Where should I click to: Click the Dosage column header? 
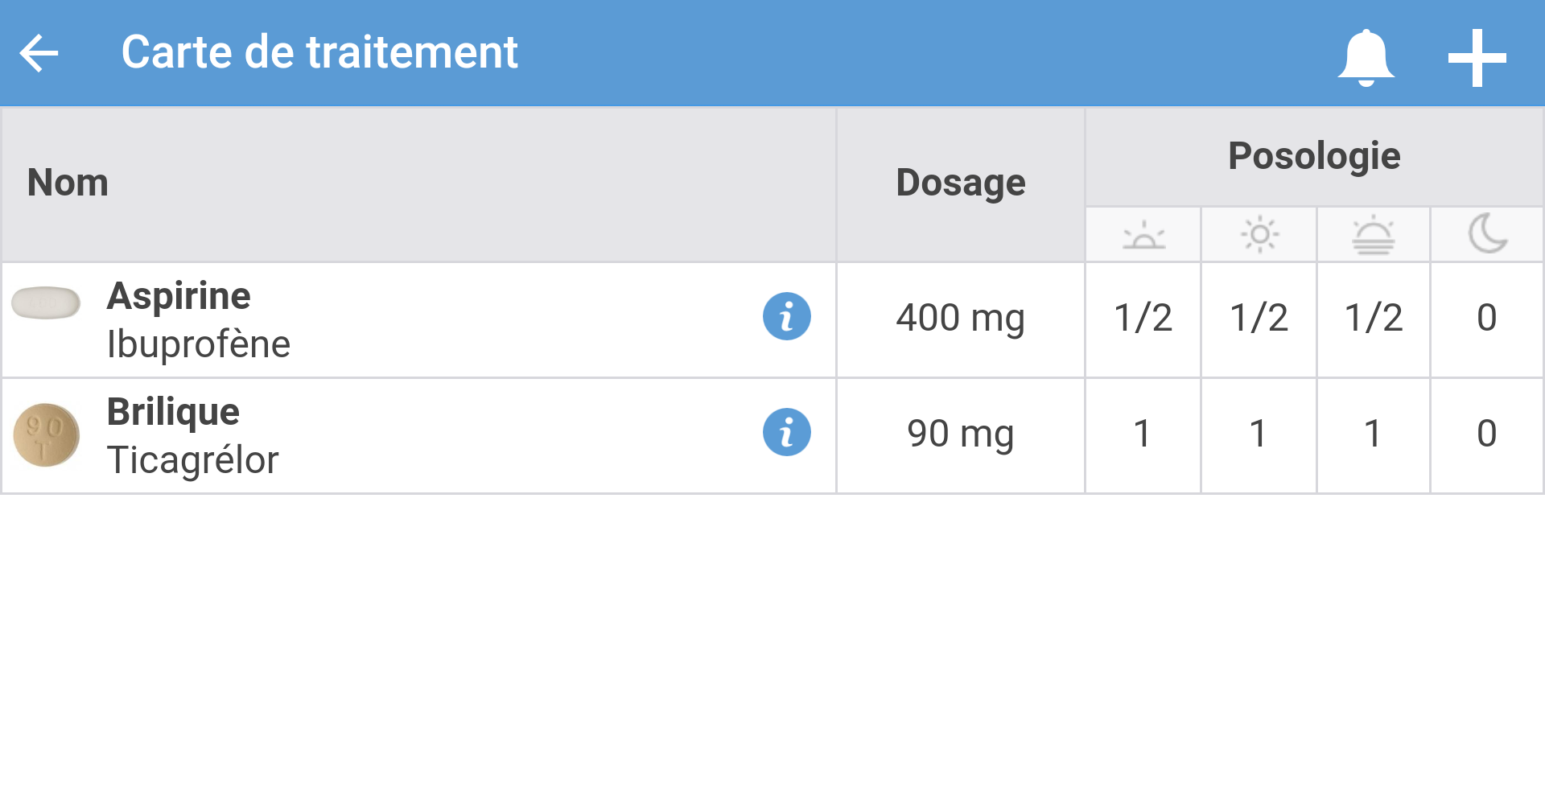(x=960, y=183)
